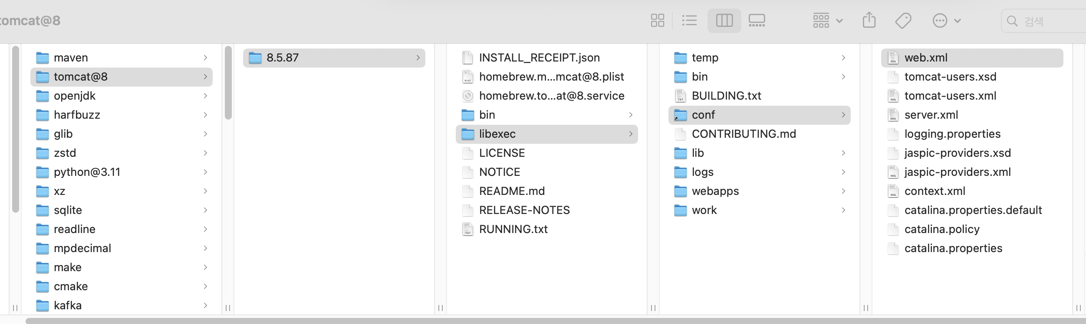1086x324 pixels.
Task: Select the homebrew service file icon
Action: [467, 96]
